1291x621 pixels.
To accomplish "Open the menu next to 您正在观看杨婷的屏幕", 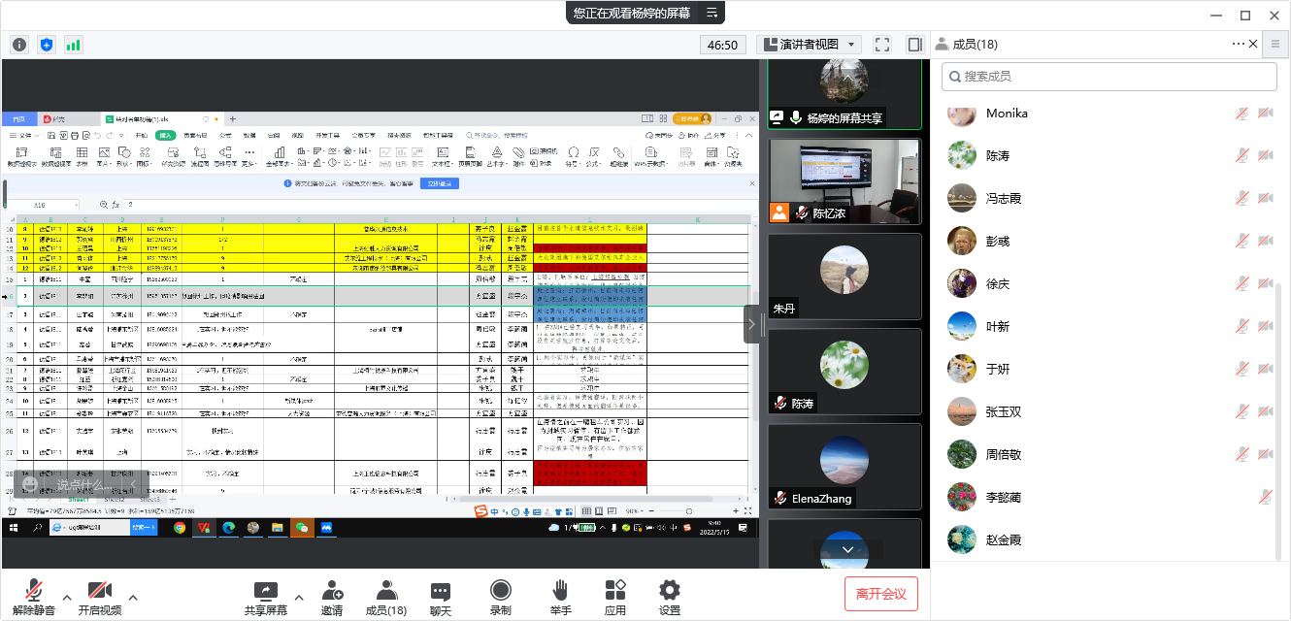I will pos(712,13).
